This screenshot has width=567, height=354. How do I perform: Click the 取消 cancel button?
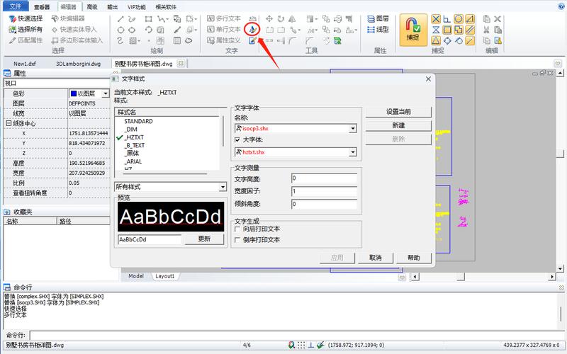[x=376, y=258]
